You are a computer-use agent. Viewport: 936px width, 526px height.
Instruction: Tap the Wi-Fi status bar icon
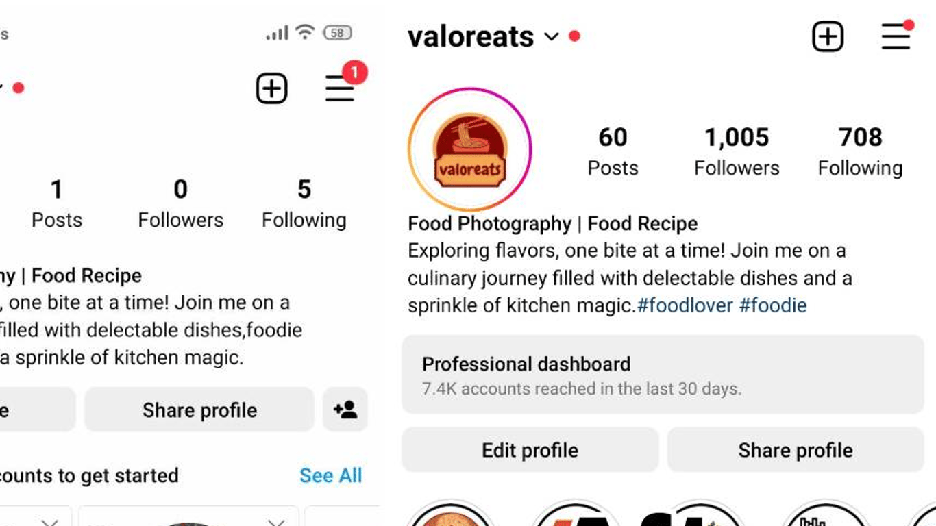305,32
